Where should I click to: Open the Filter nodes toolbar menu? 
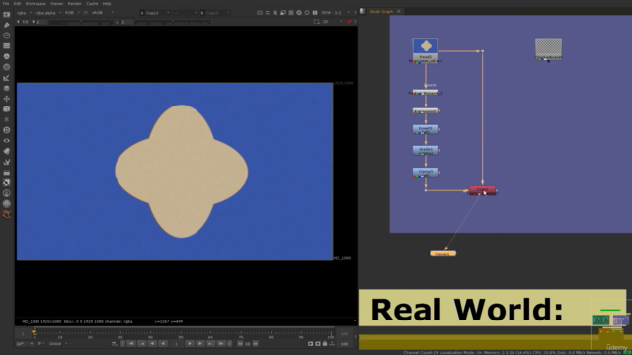tap(7, 67)
